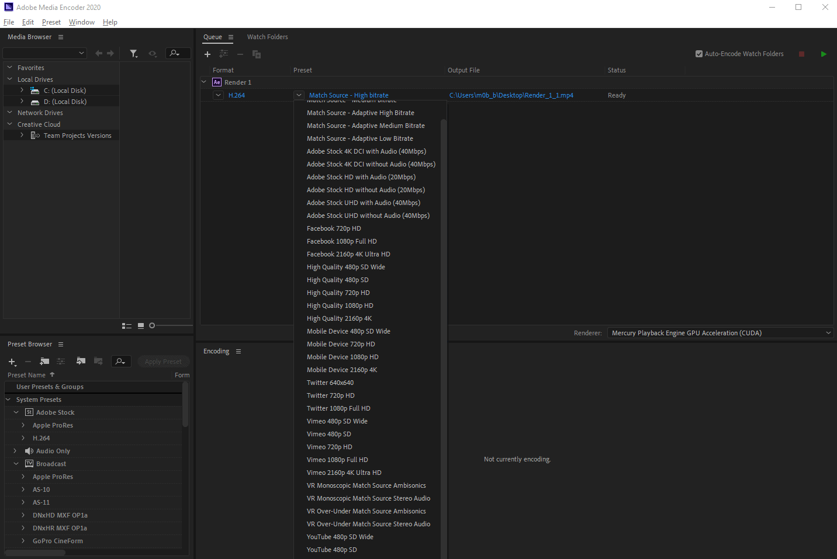Open the H.264 format dropdown arrow
The image size is (837, 559).
pyautogui.click(x=218, y=95)
